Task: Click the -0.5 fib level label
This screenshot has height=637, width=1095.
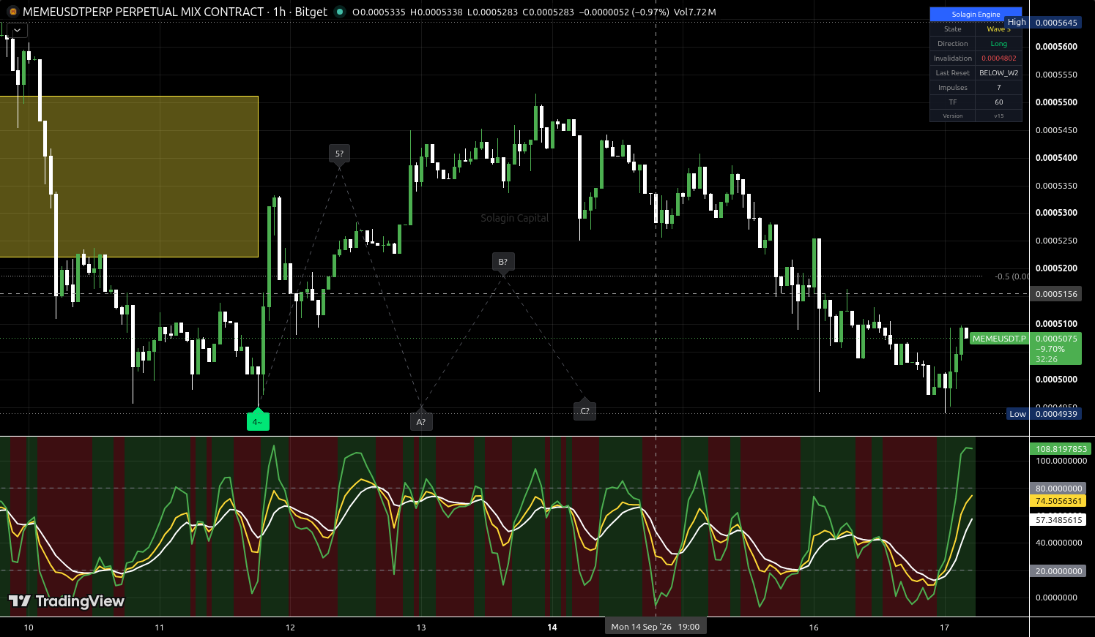Action: (x=1012, y=276)
